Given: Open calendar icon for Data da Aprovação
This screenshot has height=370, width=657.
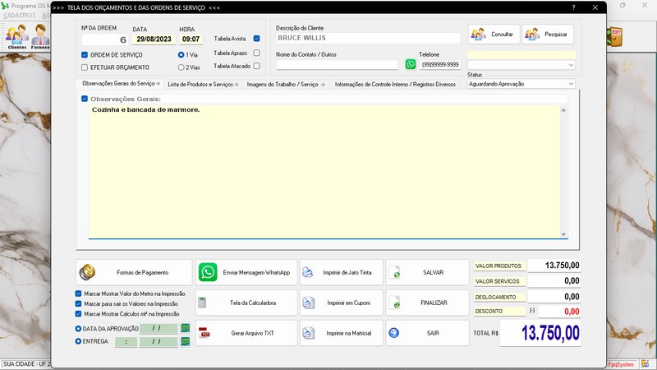Looking at the screenshot, I should [186, 328].
